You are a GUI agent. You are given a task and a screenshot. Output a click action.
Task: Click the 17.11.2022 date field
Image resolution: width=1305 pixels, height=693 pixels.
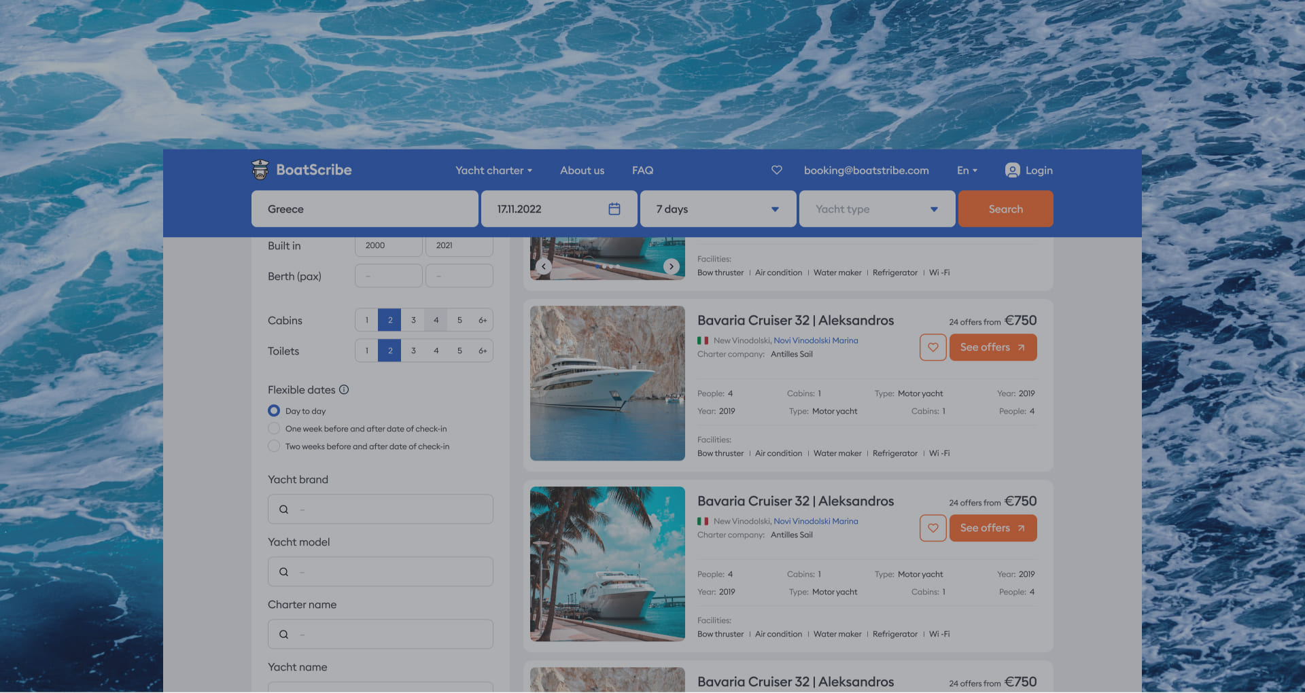coord(559,209)
